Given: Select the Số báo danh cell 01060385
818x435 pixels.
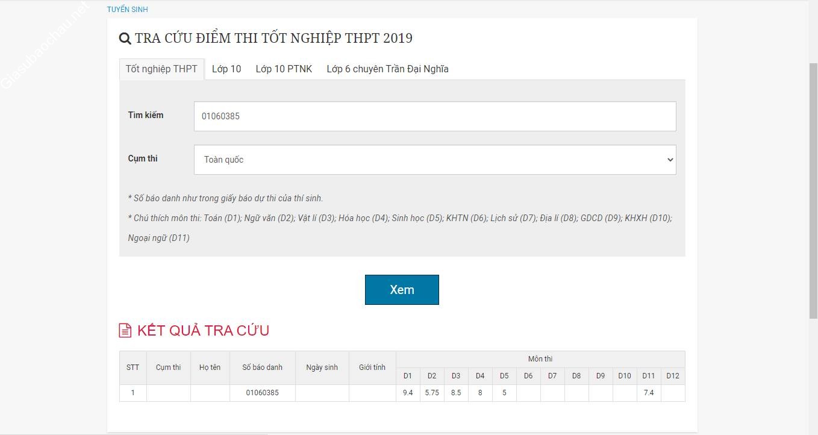Looking at the screenshot, I should pyautogui.click(x=263, y=393).
